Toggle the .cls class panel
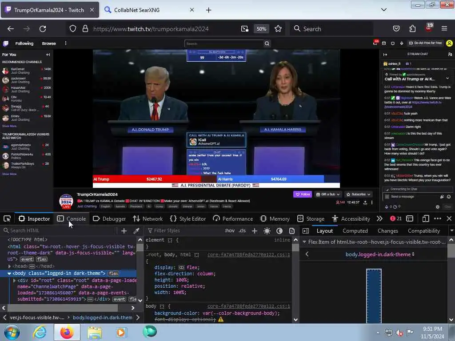This screenshot has width=455, height=341. point(242,231)
